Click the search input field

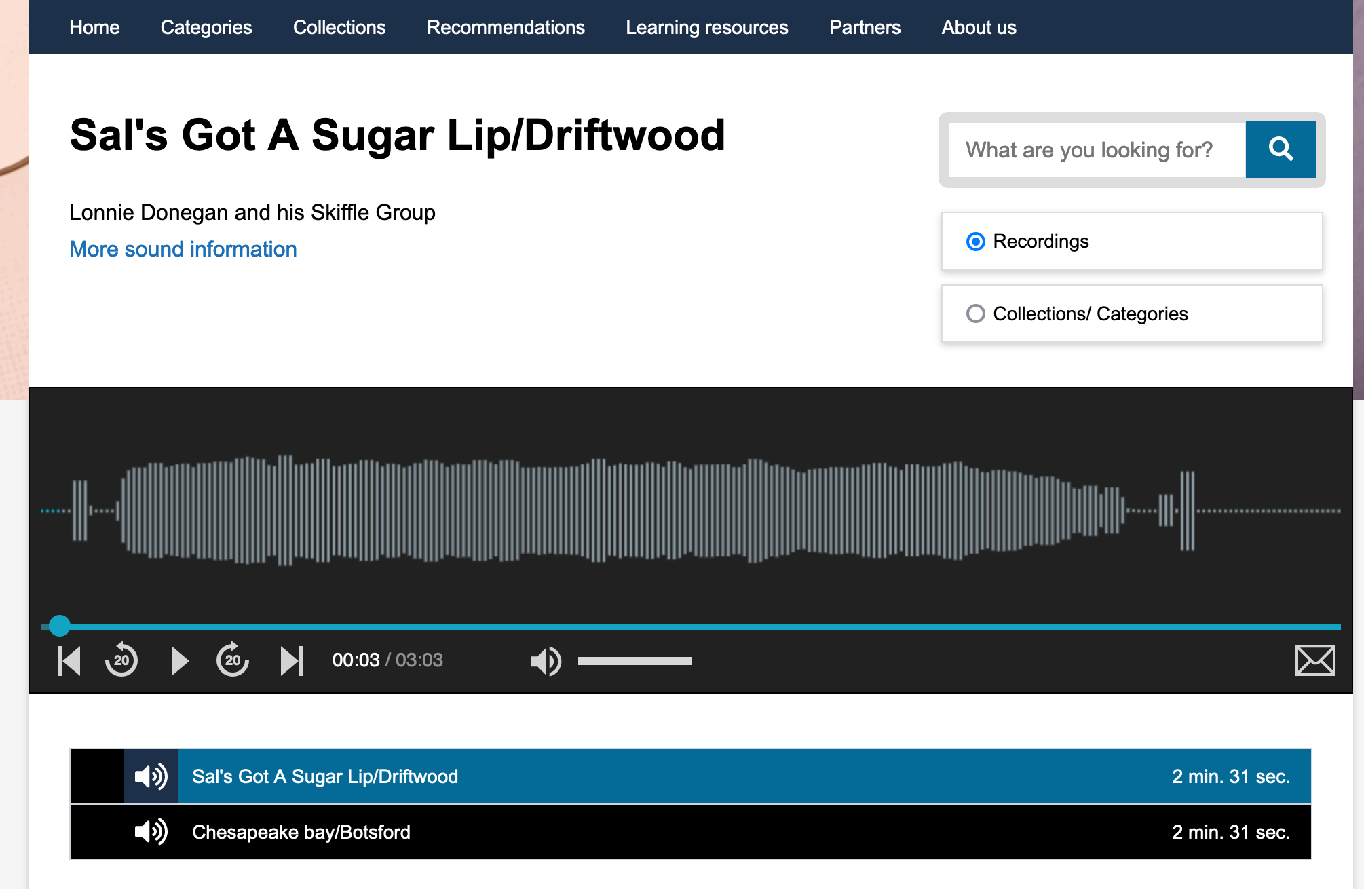click(1095, 149)
